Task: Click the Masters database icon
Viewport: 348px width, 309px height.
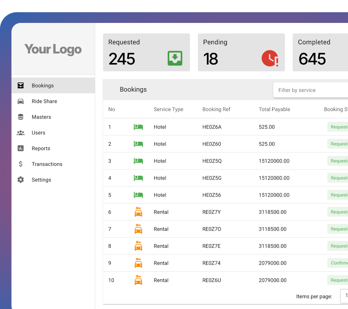Action: (x=21, y=117)
